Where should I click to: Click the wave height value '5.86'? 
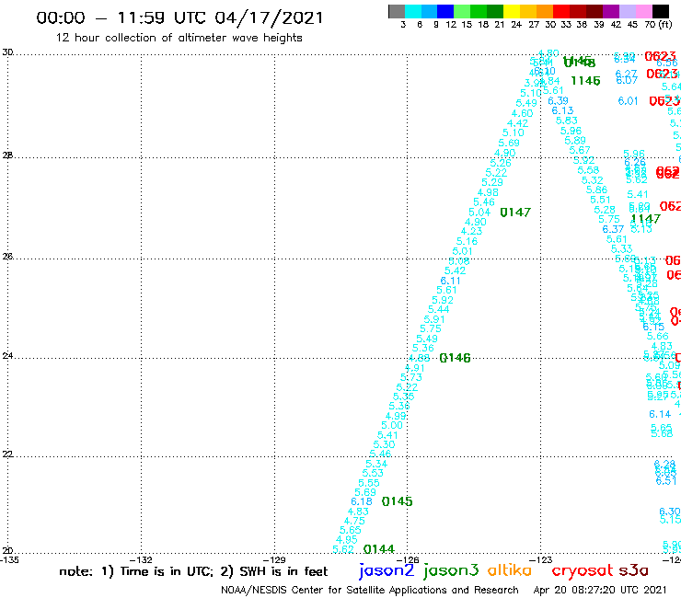pos(596,190)
